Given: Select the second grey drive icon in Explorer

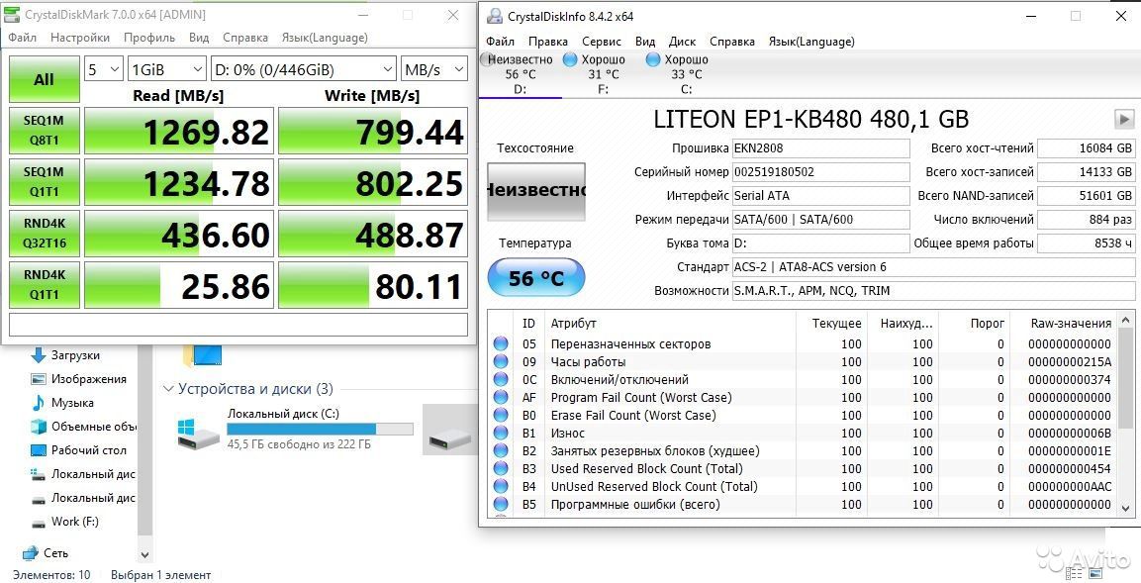Looking at the screenshot, I should [449, 438].
